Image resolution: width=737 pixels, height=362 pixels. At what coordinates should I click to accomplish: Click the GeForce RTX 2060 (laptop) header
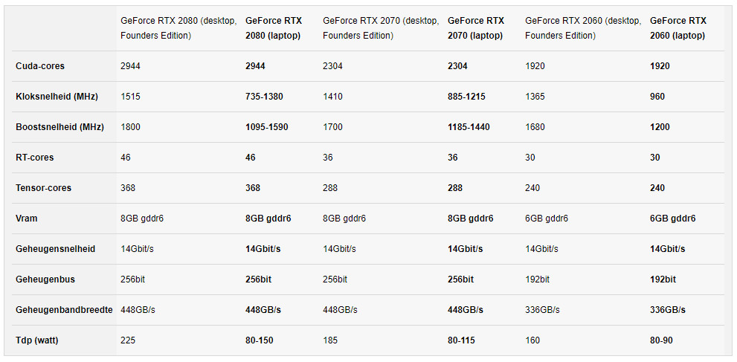click(x=678, y=28)
